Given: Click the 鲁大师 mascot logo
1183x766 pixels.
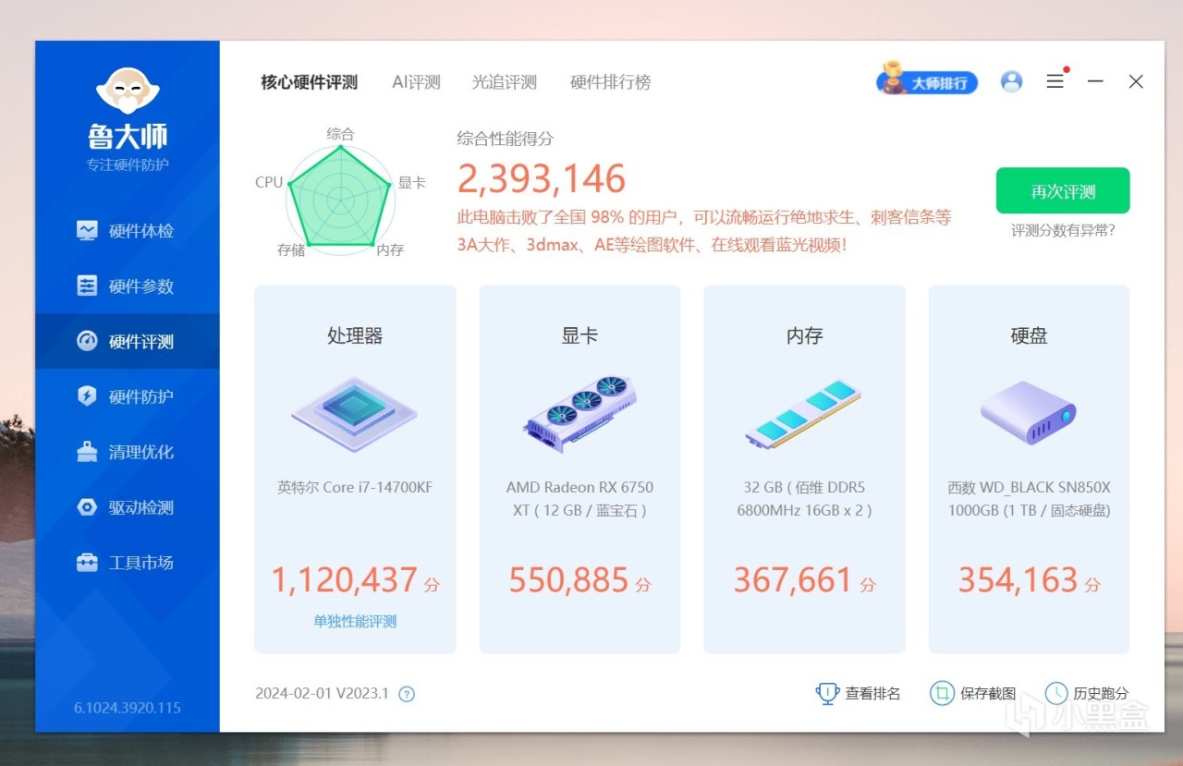Looking at the screenshot, I should tap(128, 91).
